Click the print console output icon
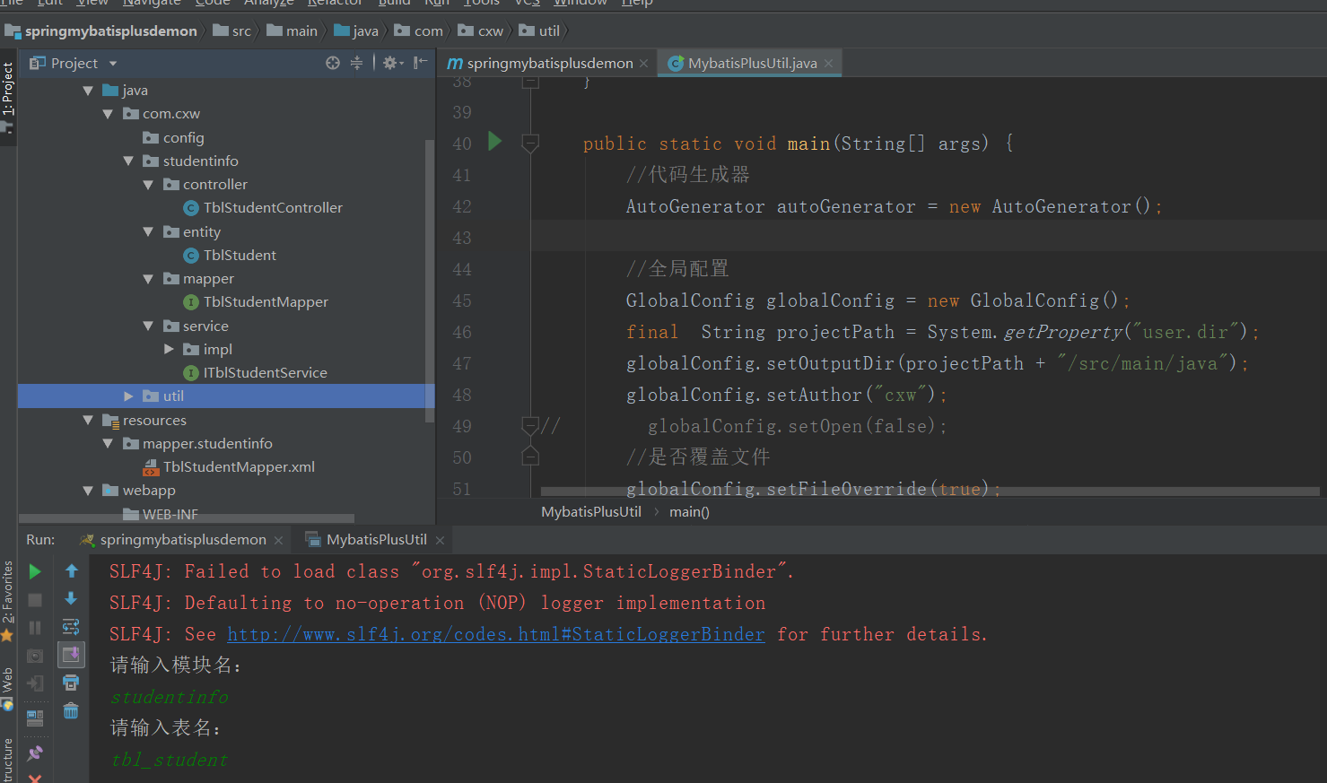This screenshot has width=1327, height=783. [71, 683]
